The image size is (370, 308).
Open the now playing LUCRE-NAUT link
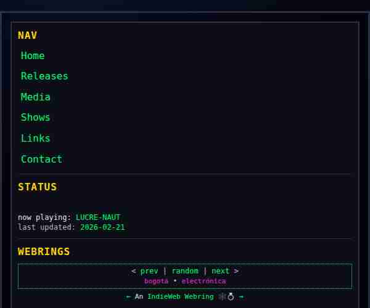coord(98,217)
